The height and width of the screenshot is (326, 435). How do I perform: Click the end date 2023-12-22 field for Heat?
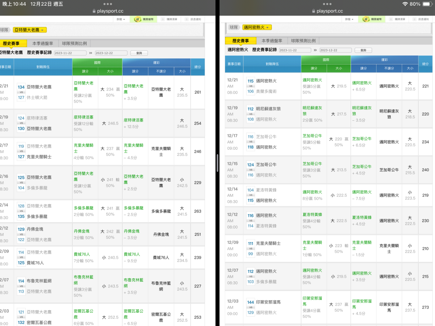click(336, 50)
